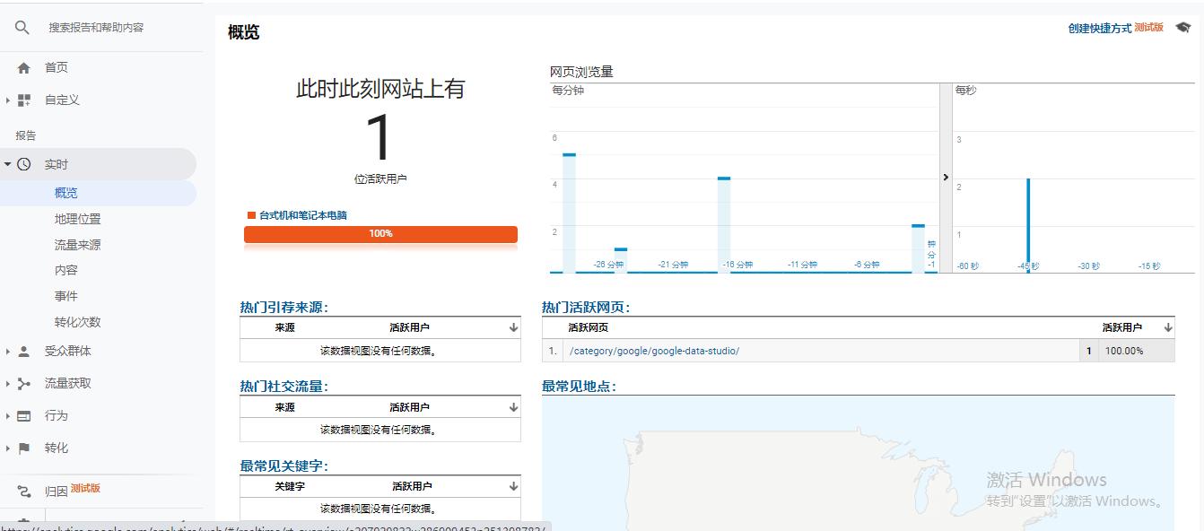The width and height of the screenshot is (1204, 531).
Task: Expand the 转化 sidebar section
Action: (x=7, y=448)
